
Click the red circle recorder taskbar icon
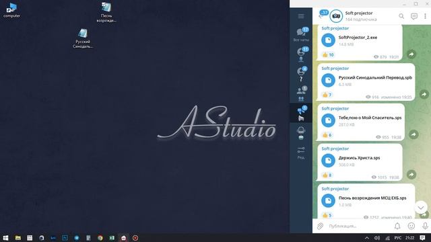[135, 238]
